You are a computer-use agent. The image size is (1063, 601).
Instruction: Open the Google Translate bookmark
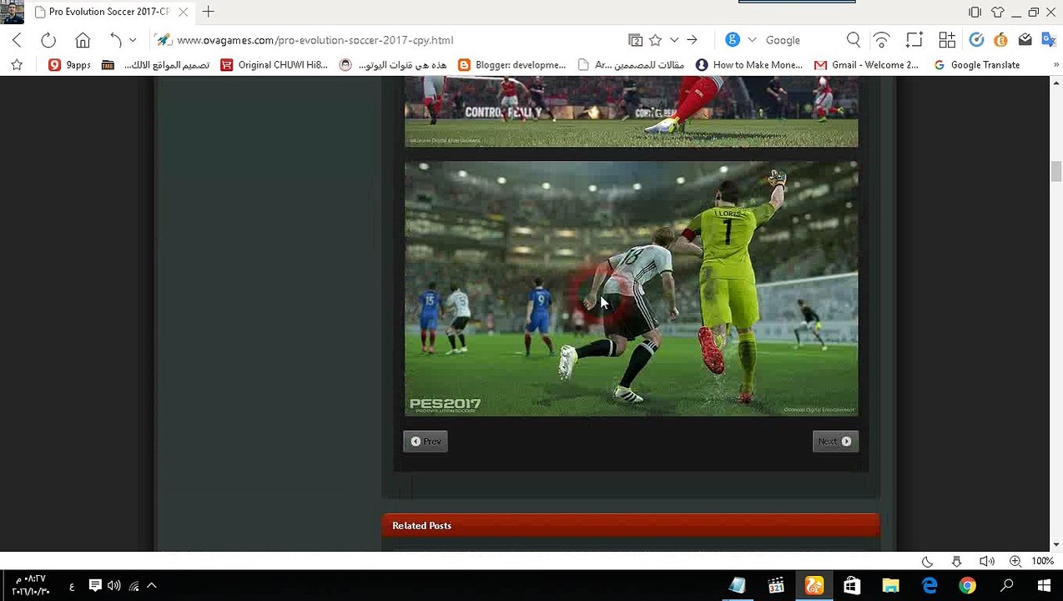click(x=977, y=64)
